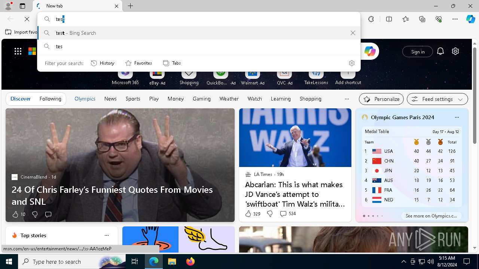Open the Abcarian JD Vance article
Viewport: 479px width, 269px height.
[x=295, y=194]
